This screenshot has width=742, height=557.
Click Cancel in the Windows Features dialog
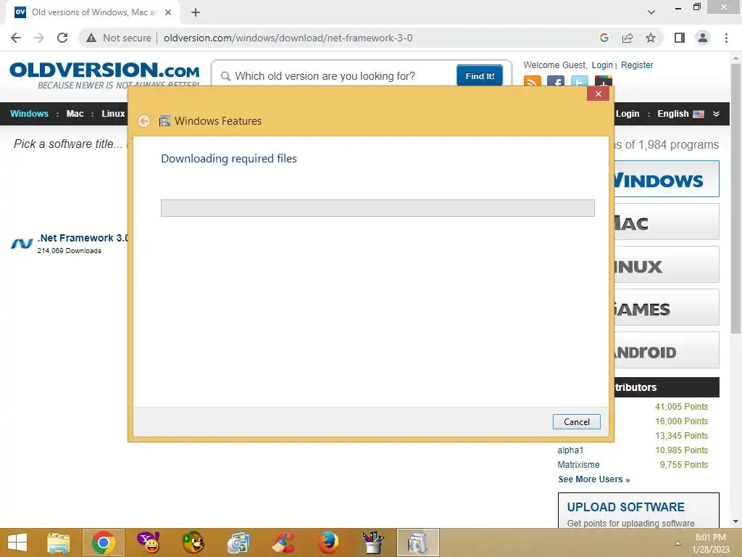point(576,422)
